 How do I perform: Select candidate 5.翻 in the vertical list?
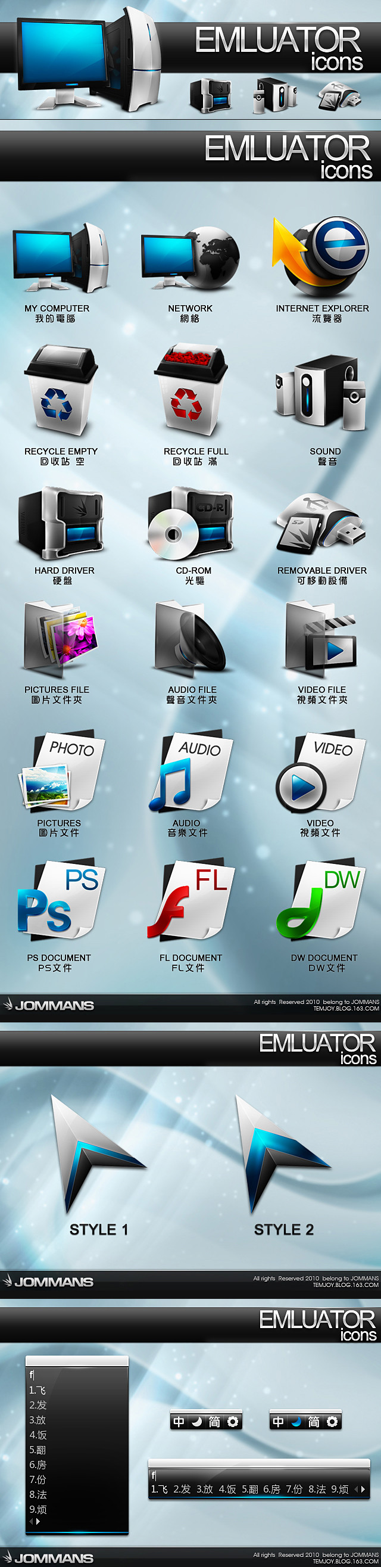pyautogui.click(x=38, y=1450)
